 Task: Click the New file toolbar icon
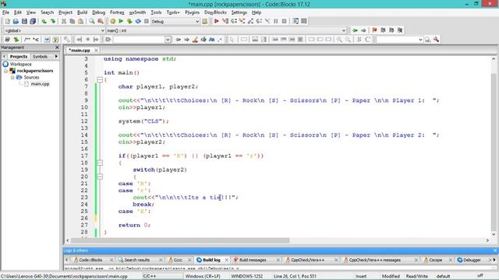pyautogui.click(x=7, y=21)
